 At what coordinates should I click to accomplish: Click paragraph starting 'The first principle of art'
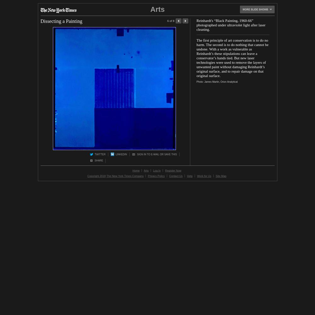(232, 58)
